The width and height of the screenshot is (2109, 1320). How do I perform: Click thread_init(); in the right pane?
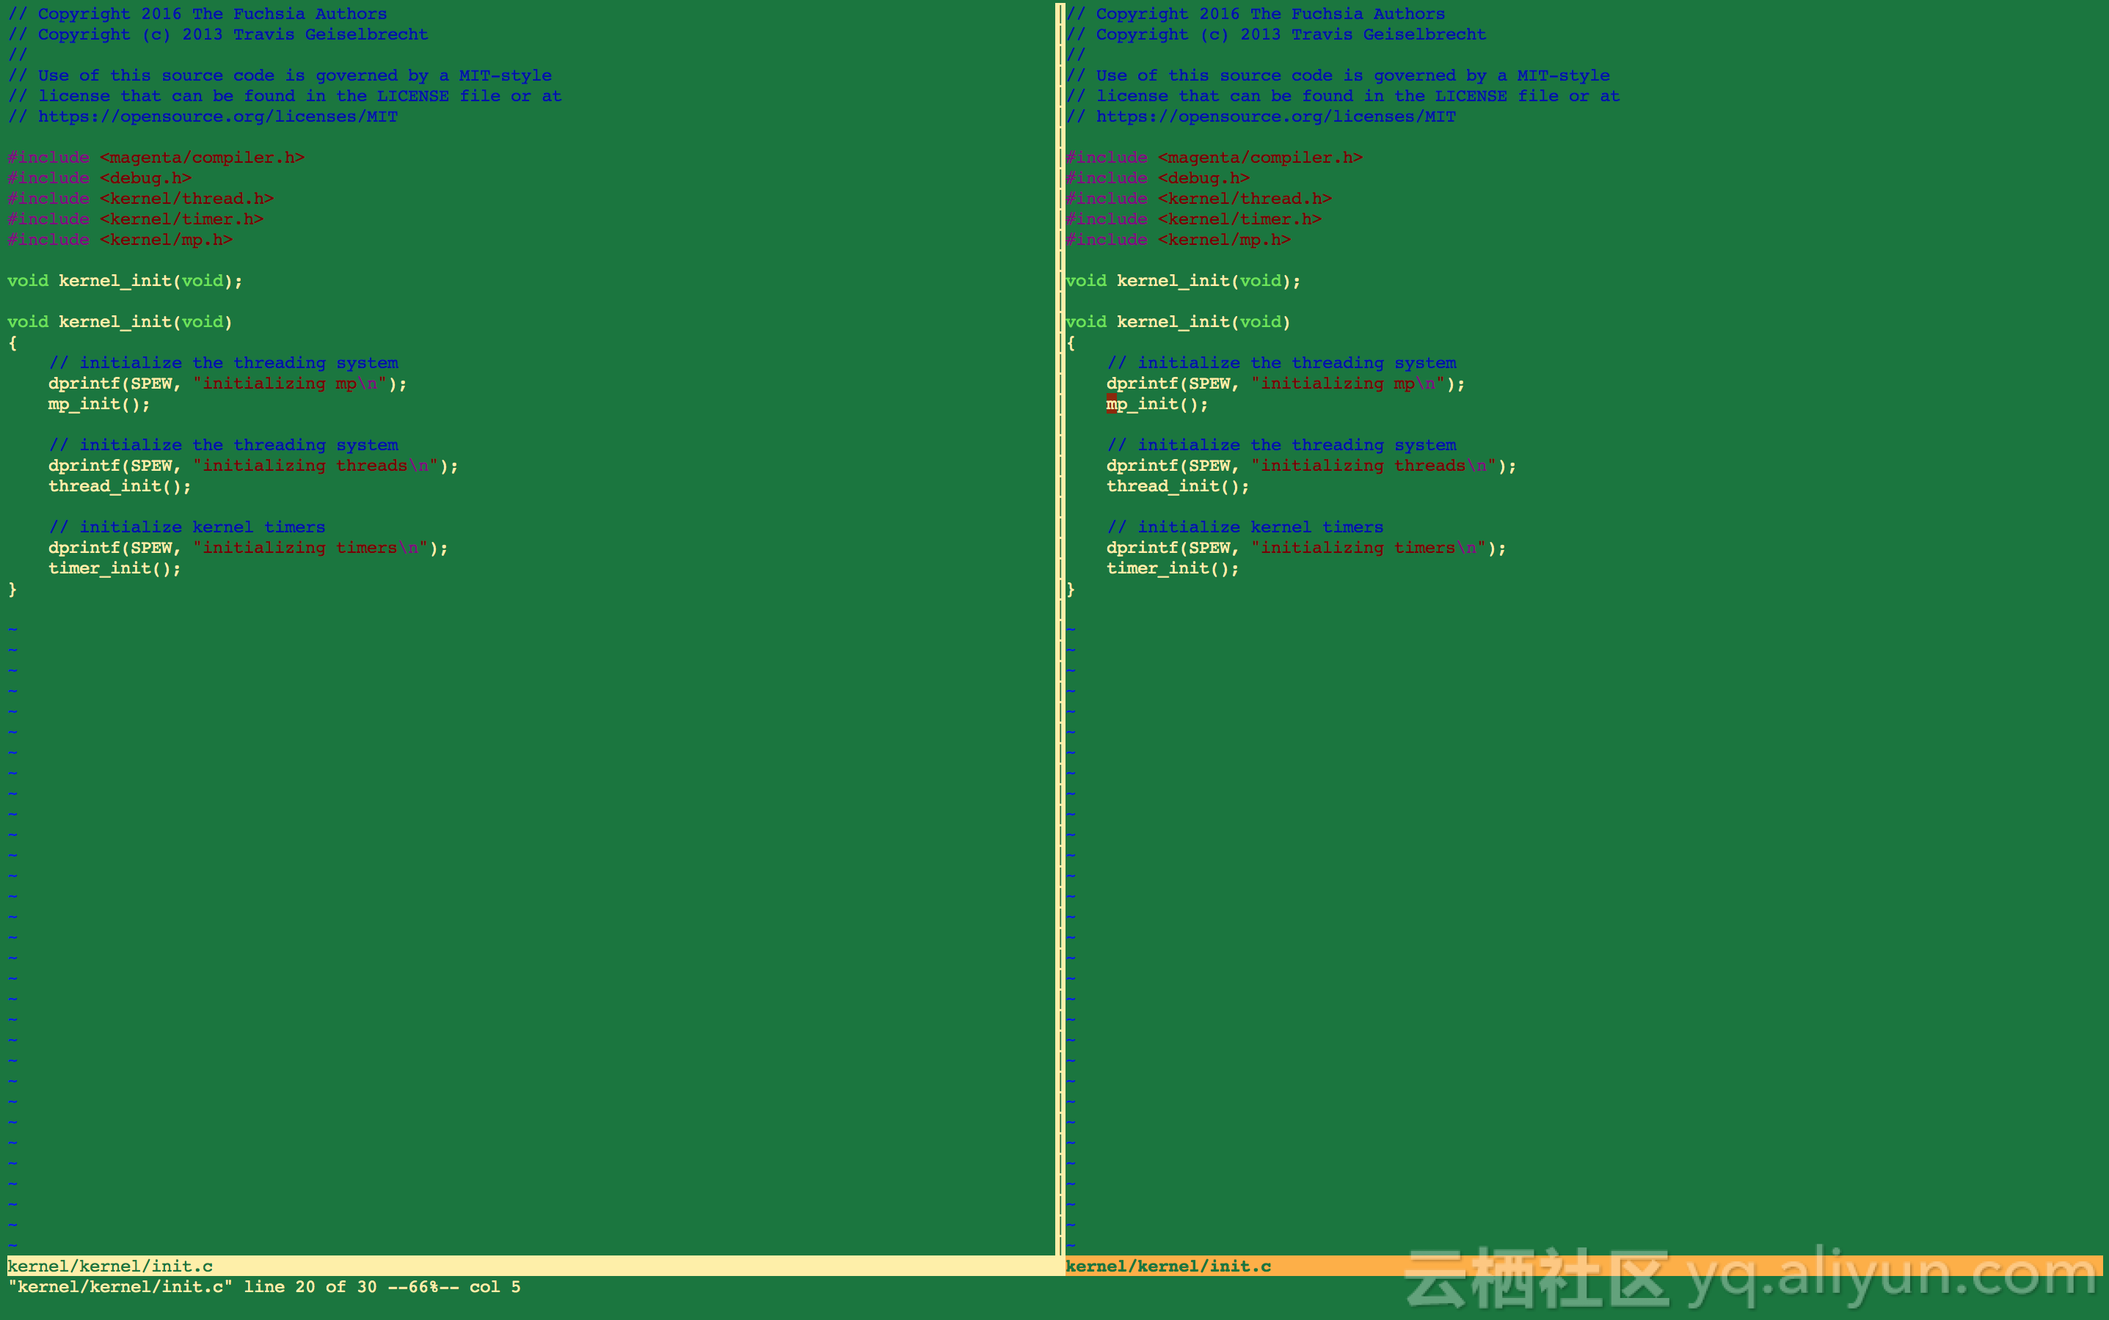click(1178, 486)
